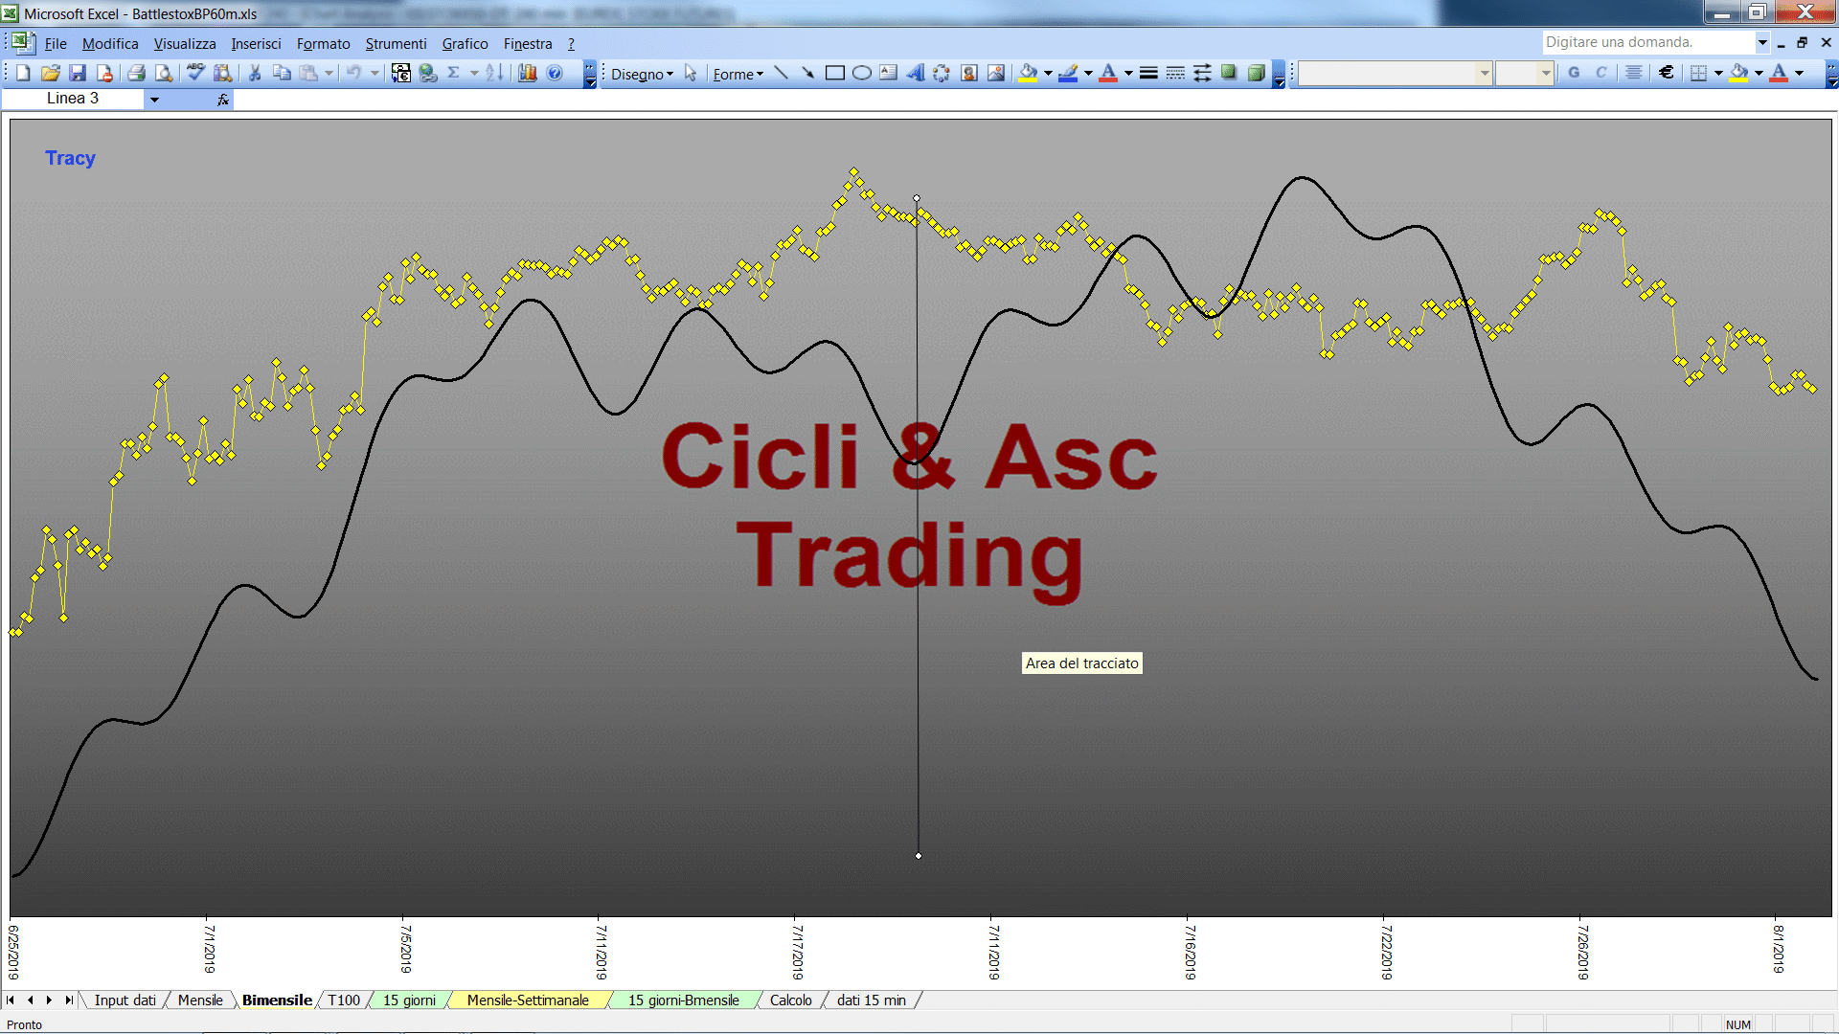The height and width of the screenshot is (1034, 1839).
Task: Apply a 3-D style
Action: 1256,74
